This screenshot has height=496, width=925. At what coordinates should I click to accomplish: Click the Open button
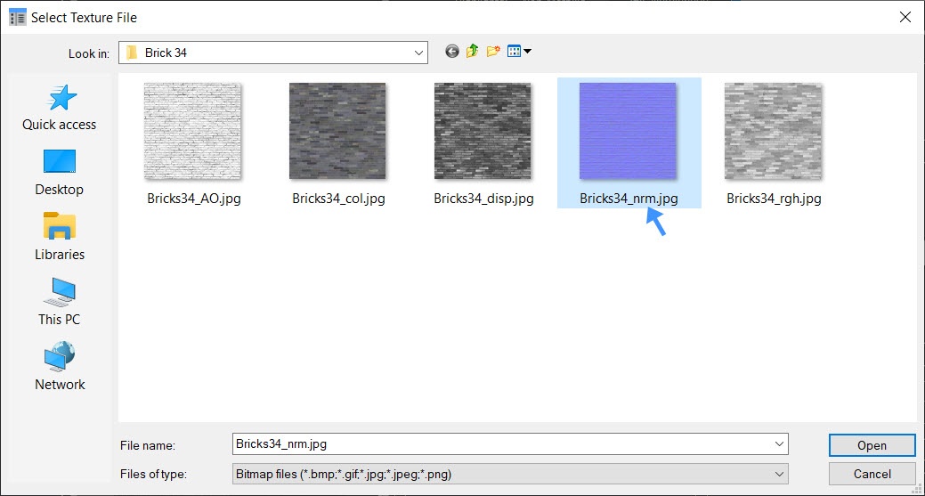[x=872, y=445]
